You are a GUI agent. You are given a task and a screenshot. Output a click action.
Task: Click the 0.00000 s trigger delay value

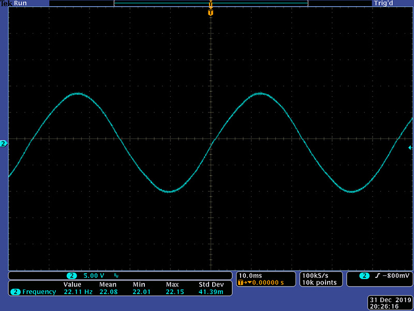(x=267, y=282)
